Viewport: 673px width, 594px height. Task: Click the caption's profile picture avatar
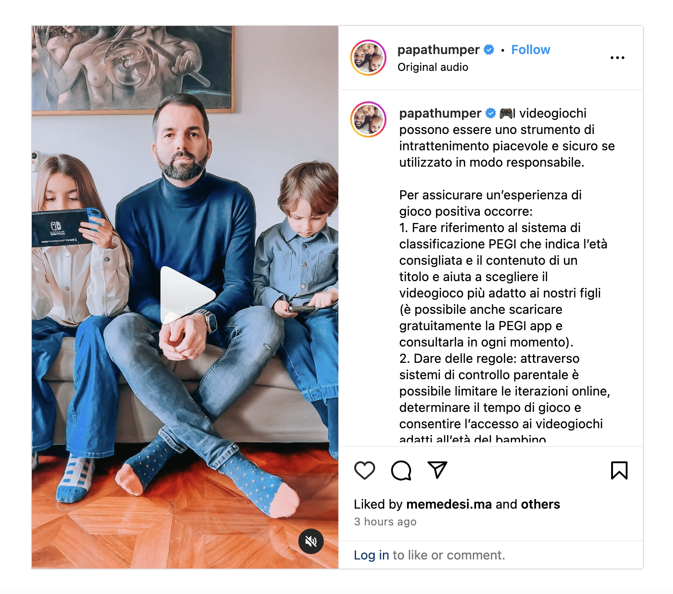(x=368, y=119)
